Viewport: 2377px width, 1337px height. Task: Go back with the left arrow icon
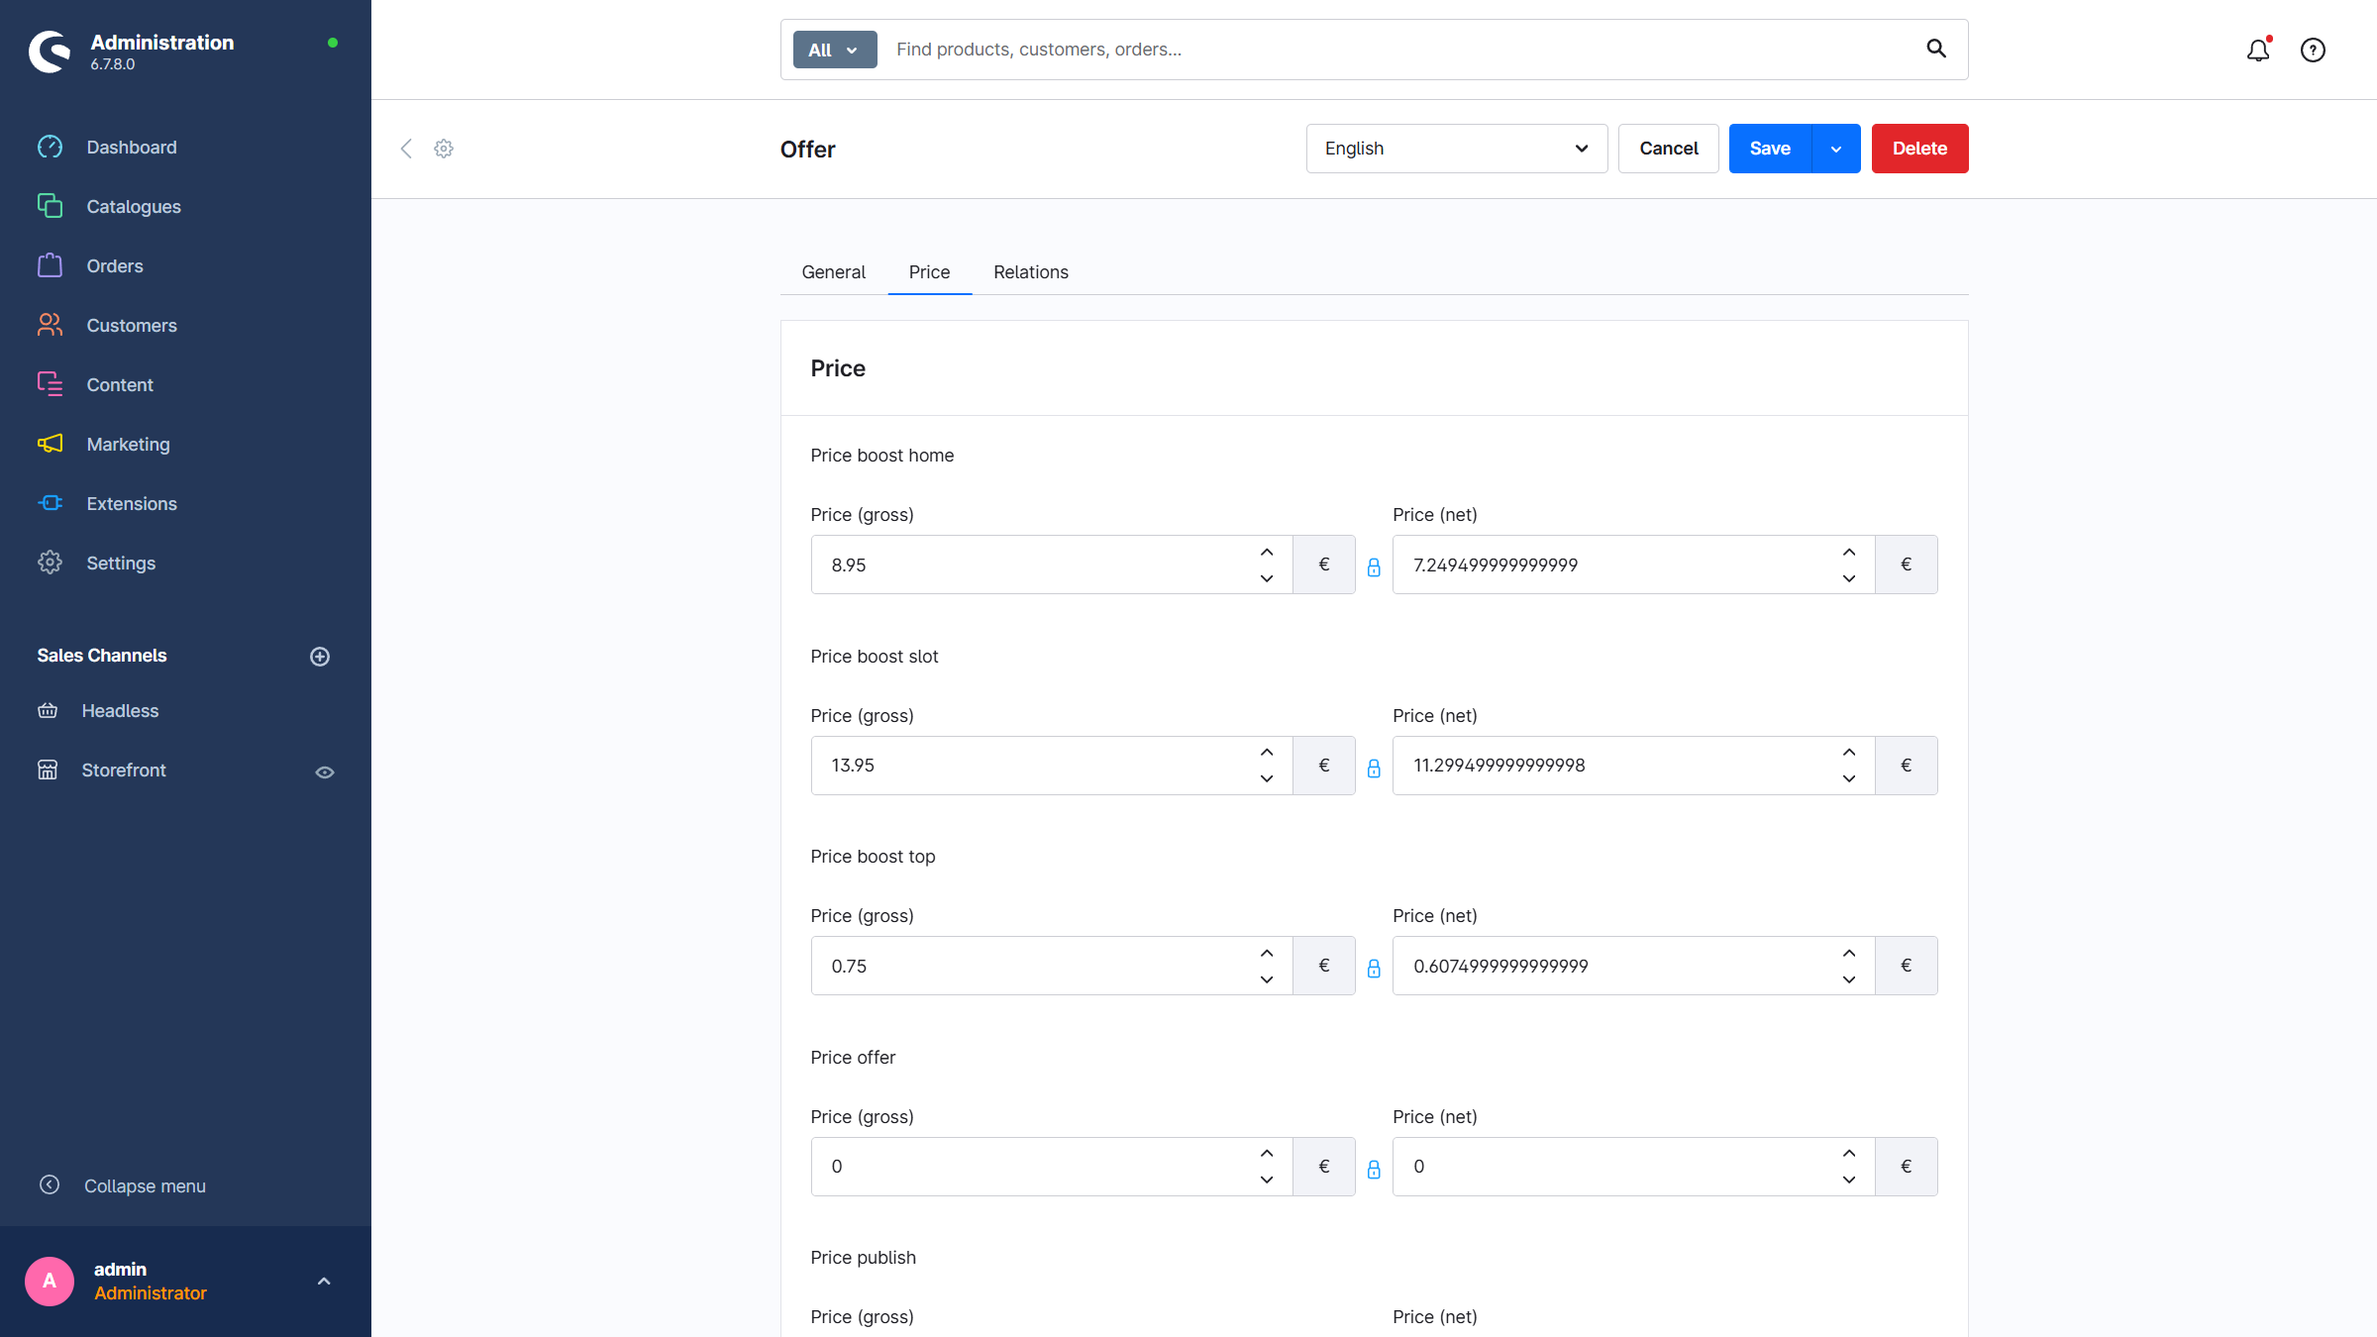(x=406, y=149)
